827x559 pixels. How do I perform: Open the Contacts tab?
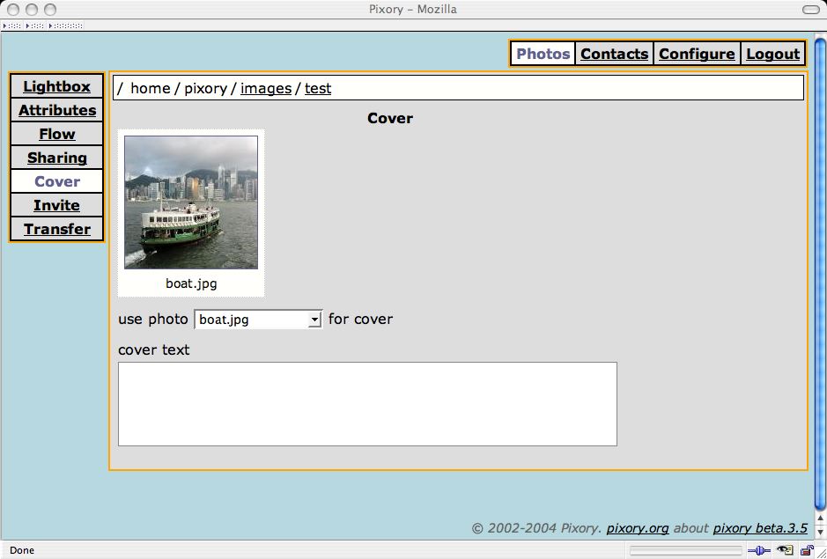(614, 54)
